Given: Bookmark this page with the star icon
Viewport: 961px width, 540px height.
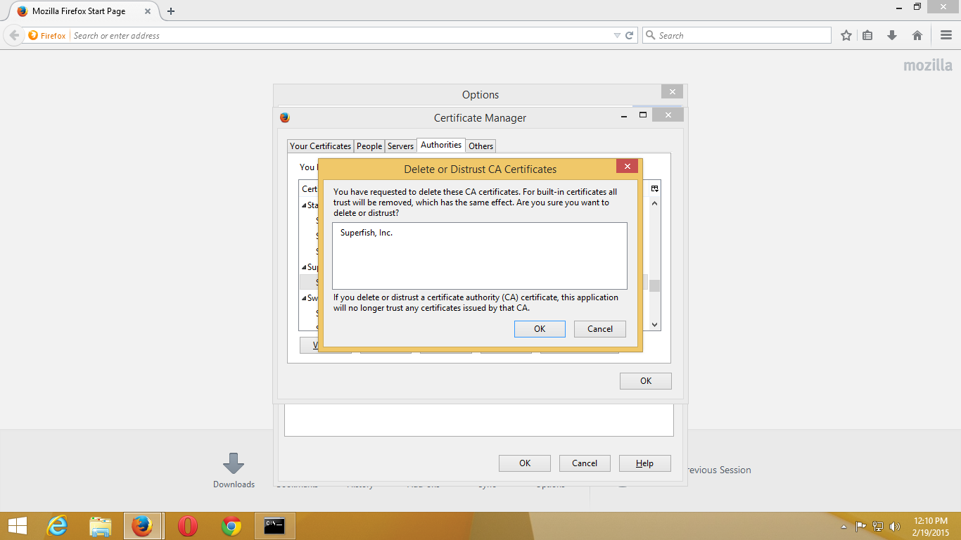Looking at the screenshot, I should [x=846, y=35].
